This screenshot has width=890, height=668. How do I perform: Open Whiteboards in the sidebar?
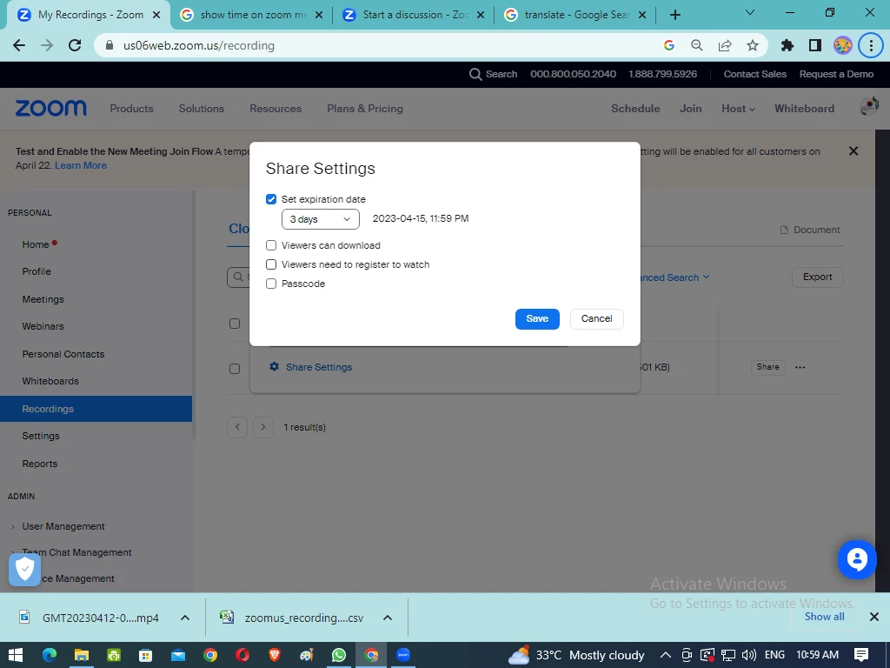pos(50,382)
